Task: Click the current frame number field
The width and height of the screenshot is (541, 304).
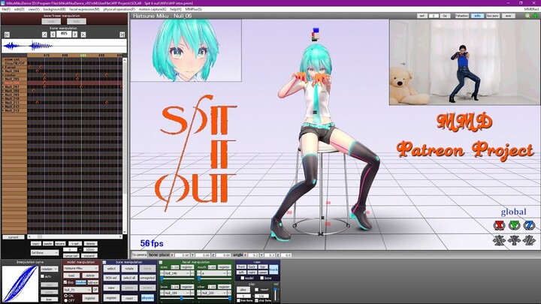Action: pos(64,34)
